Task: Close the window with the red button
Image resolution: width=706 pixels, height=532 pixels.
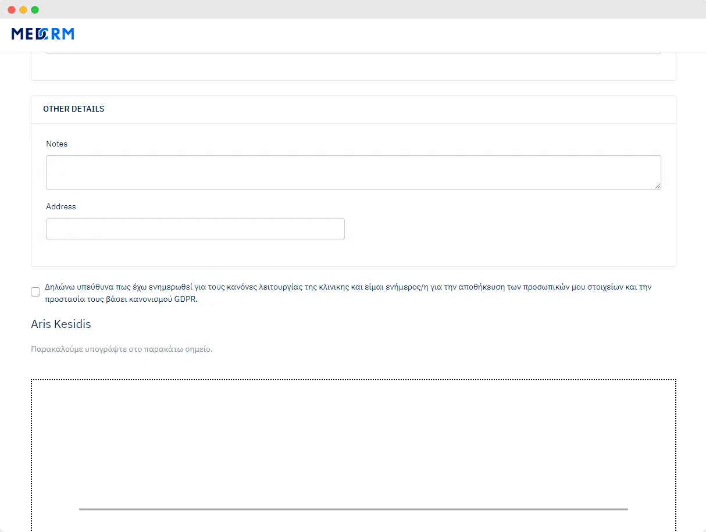Action: (x=12, y=10)
